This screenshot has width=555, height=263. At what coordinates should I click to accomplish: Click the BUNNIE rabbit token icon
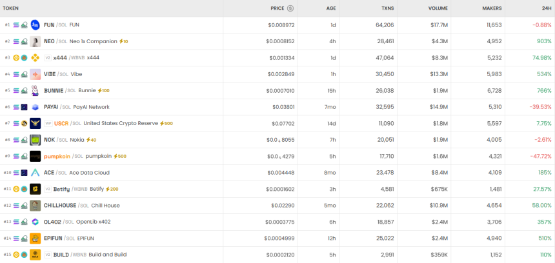pyautogui.click(x=35, y=91)
